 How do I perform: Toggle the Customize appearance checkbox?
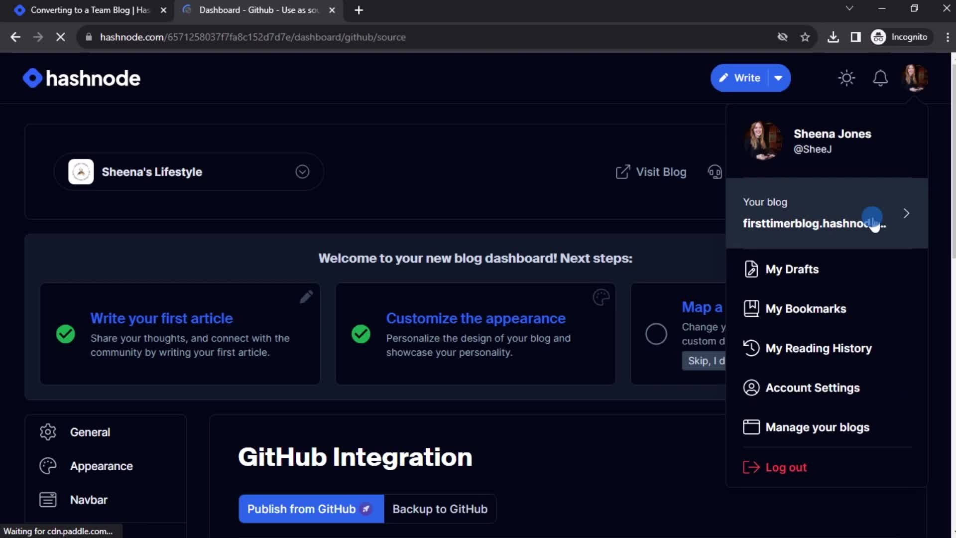360,334
